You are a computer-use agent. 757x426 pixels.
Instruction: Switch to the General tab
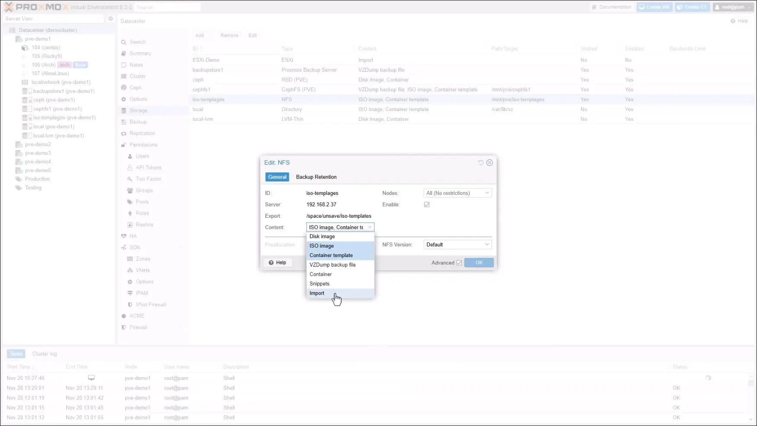(x=277, y=177)
